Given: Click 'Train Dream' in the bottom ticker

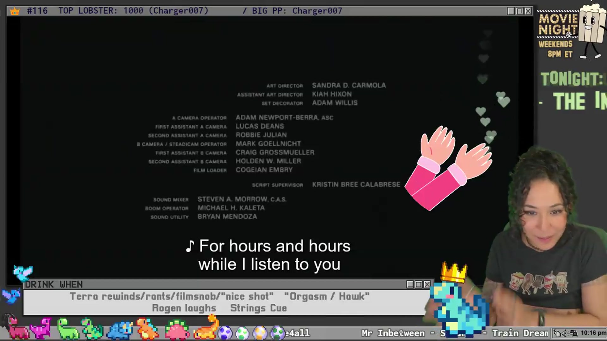Looking at the screenshot, I should (x=520, y=333).
